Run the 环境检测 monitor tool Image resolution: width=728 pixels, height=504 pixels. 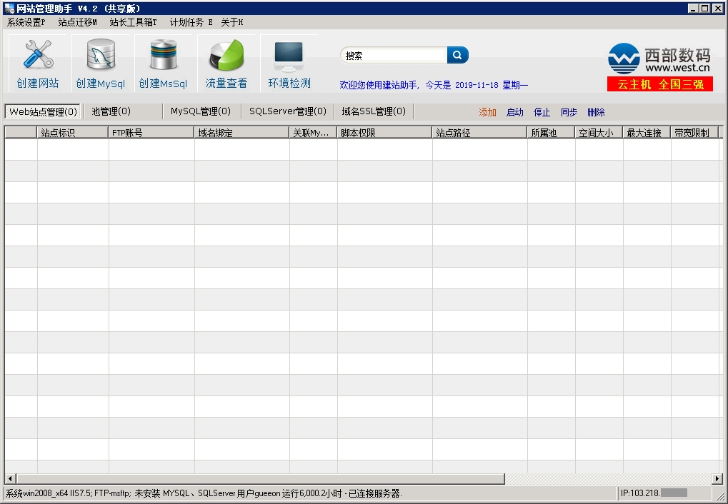pos(289,56)
